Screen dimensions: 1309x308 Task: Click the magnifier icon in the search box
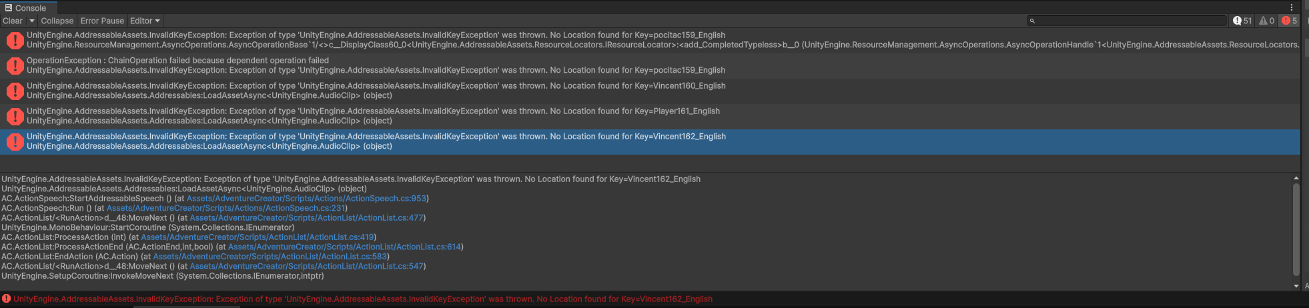click(1032, 21)
